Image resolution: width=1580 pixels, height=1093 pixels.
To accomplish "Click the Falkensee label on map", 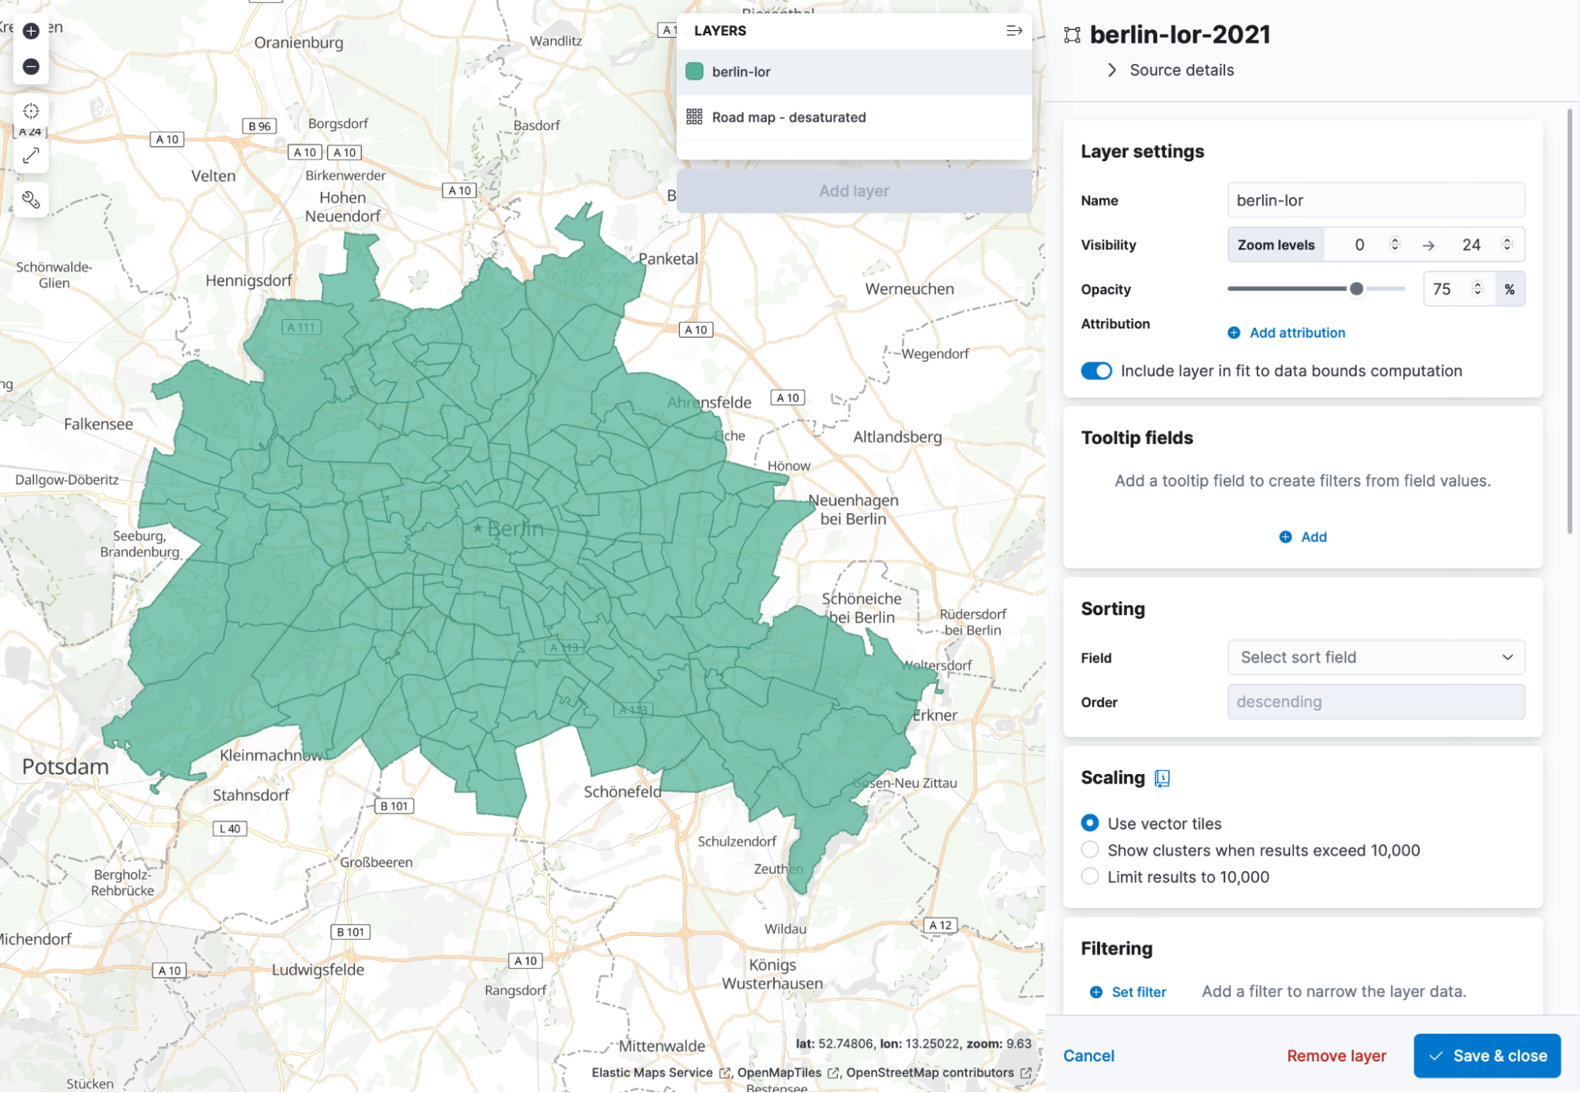I will tap(99, 424).
